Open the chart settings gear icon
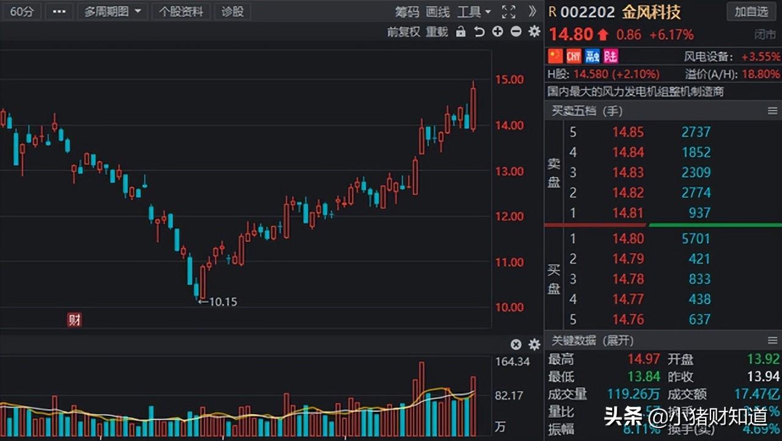 (534, 32)
